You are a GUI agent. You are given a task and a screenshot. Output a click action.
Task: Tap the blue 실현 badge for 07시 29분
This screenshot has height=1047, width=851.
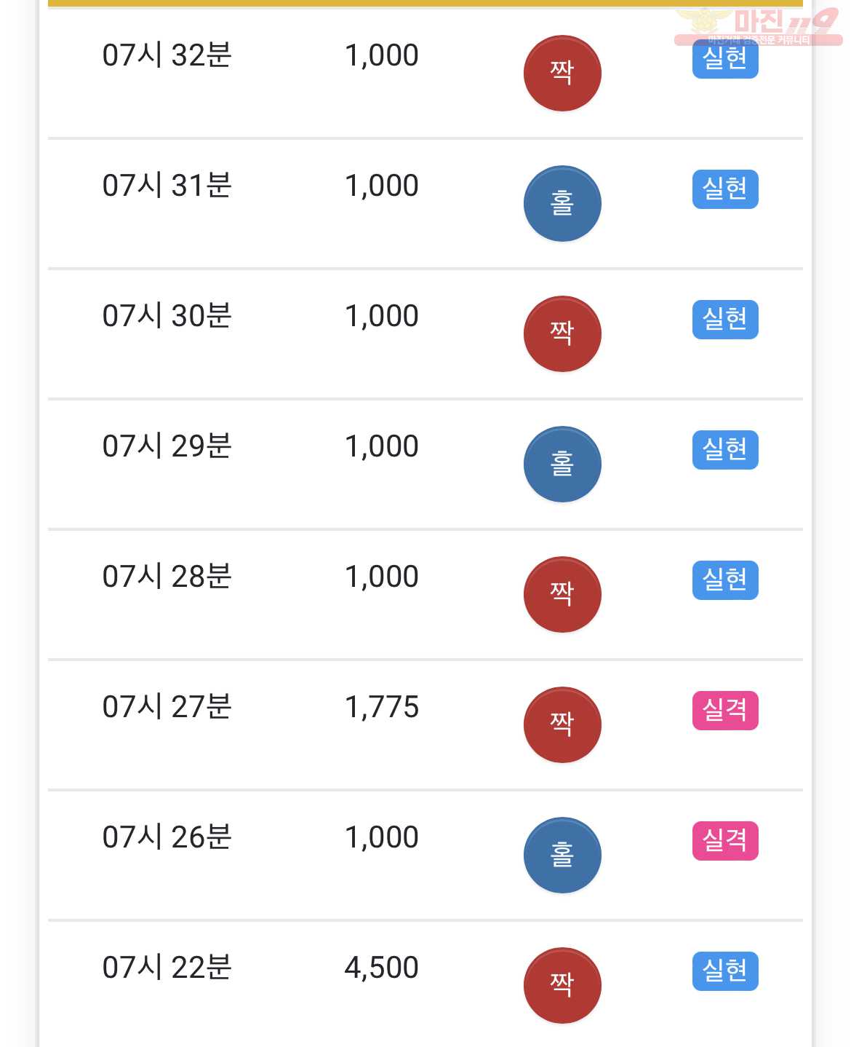(725, 450)
